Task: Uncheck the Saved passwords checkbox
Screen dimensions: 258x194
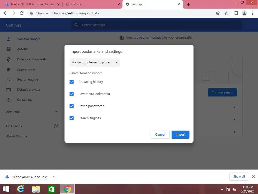Action: (72, 106)
